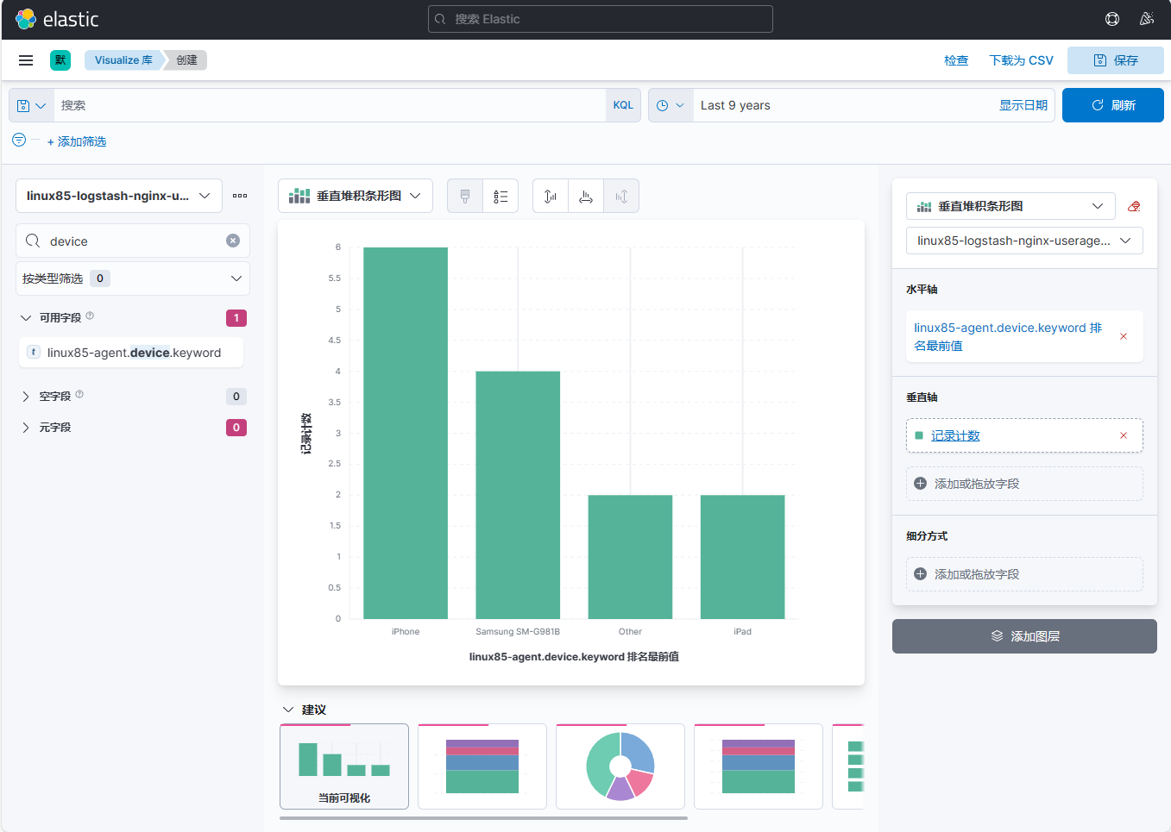Screen dimensions: 1171x832
Task: Open the legend settings icon
Action: pyautogui.click(x=501, y=197)
